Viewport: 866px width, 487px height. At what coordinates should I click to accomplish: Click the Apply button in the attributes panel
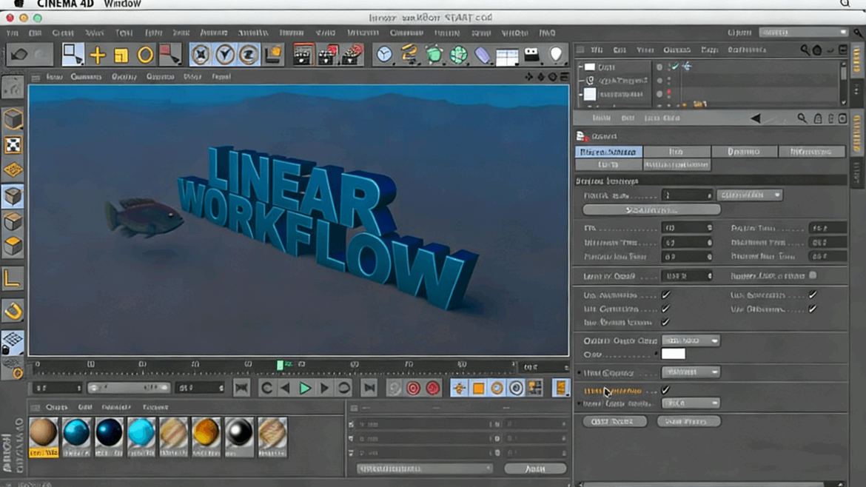tap(536, 468)
